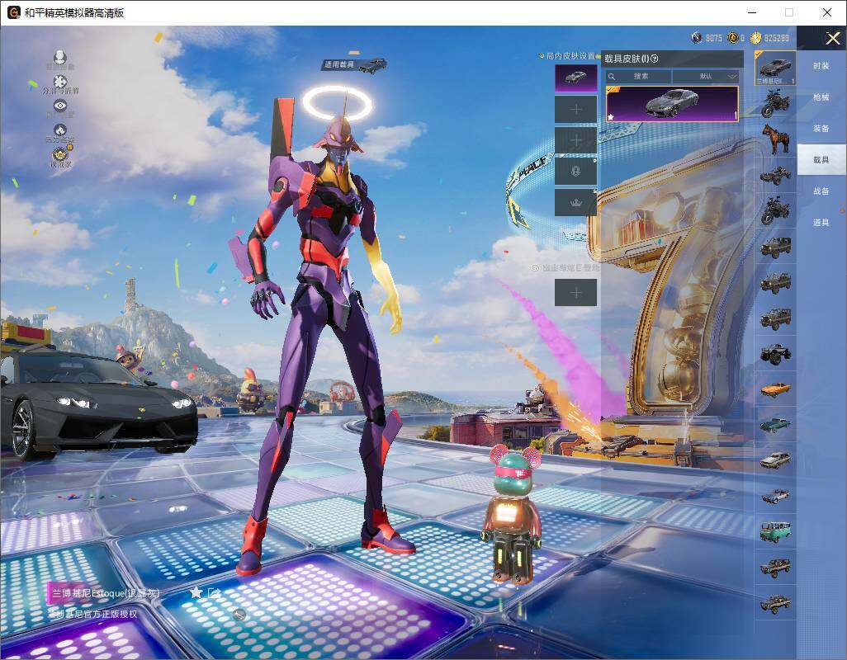
Task: Click the crown slot icon
Action: pyautogui.click(x=575, y=202)
